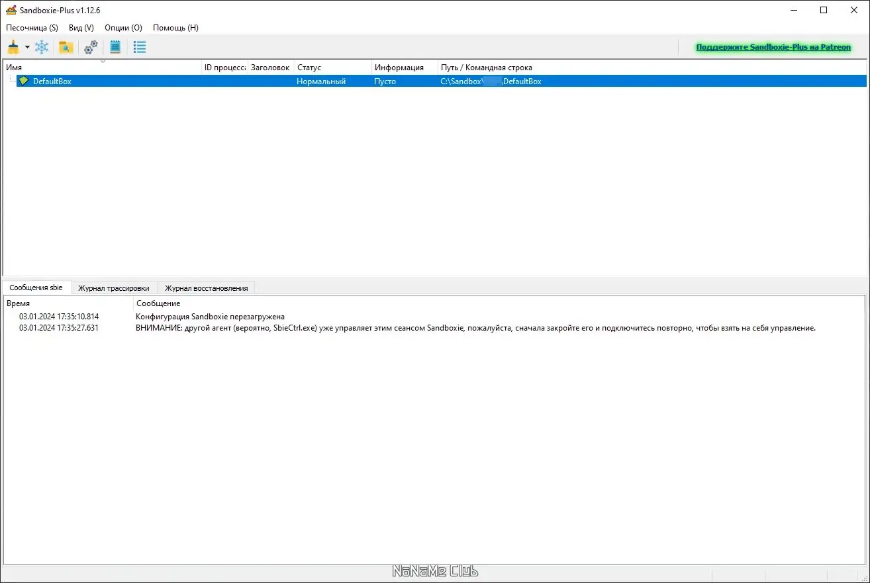The height and width of the screenshot is (583, 870).
Task: Open global settings via the gears icon
Action: (x=91, y=47)
